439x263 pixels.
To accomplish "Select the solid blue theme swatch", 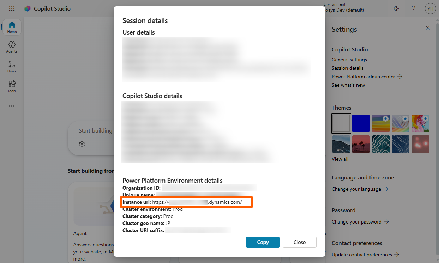I will [361, 123].
